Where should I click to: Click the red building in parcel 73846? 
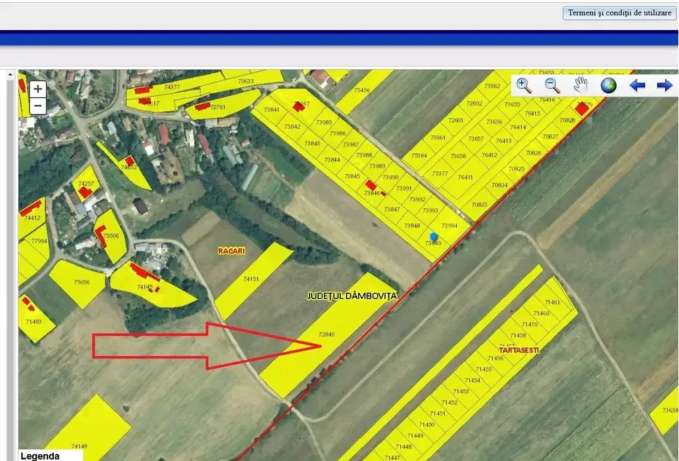pyautogui.click(x=372, y=185)
